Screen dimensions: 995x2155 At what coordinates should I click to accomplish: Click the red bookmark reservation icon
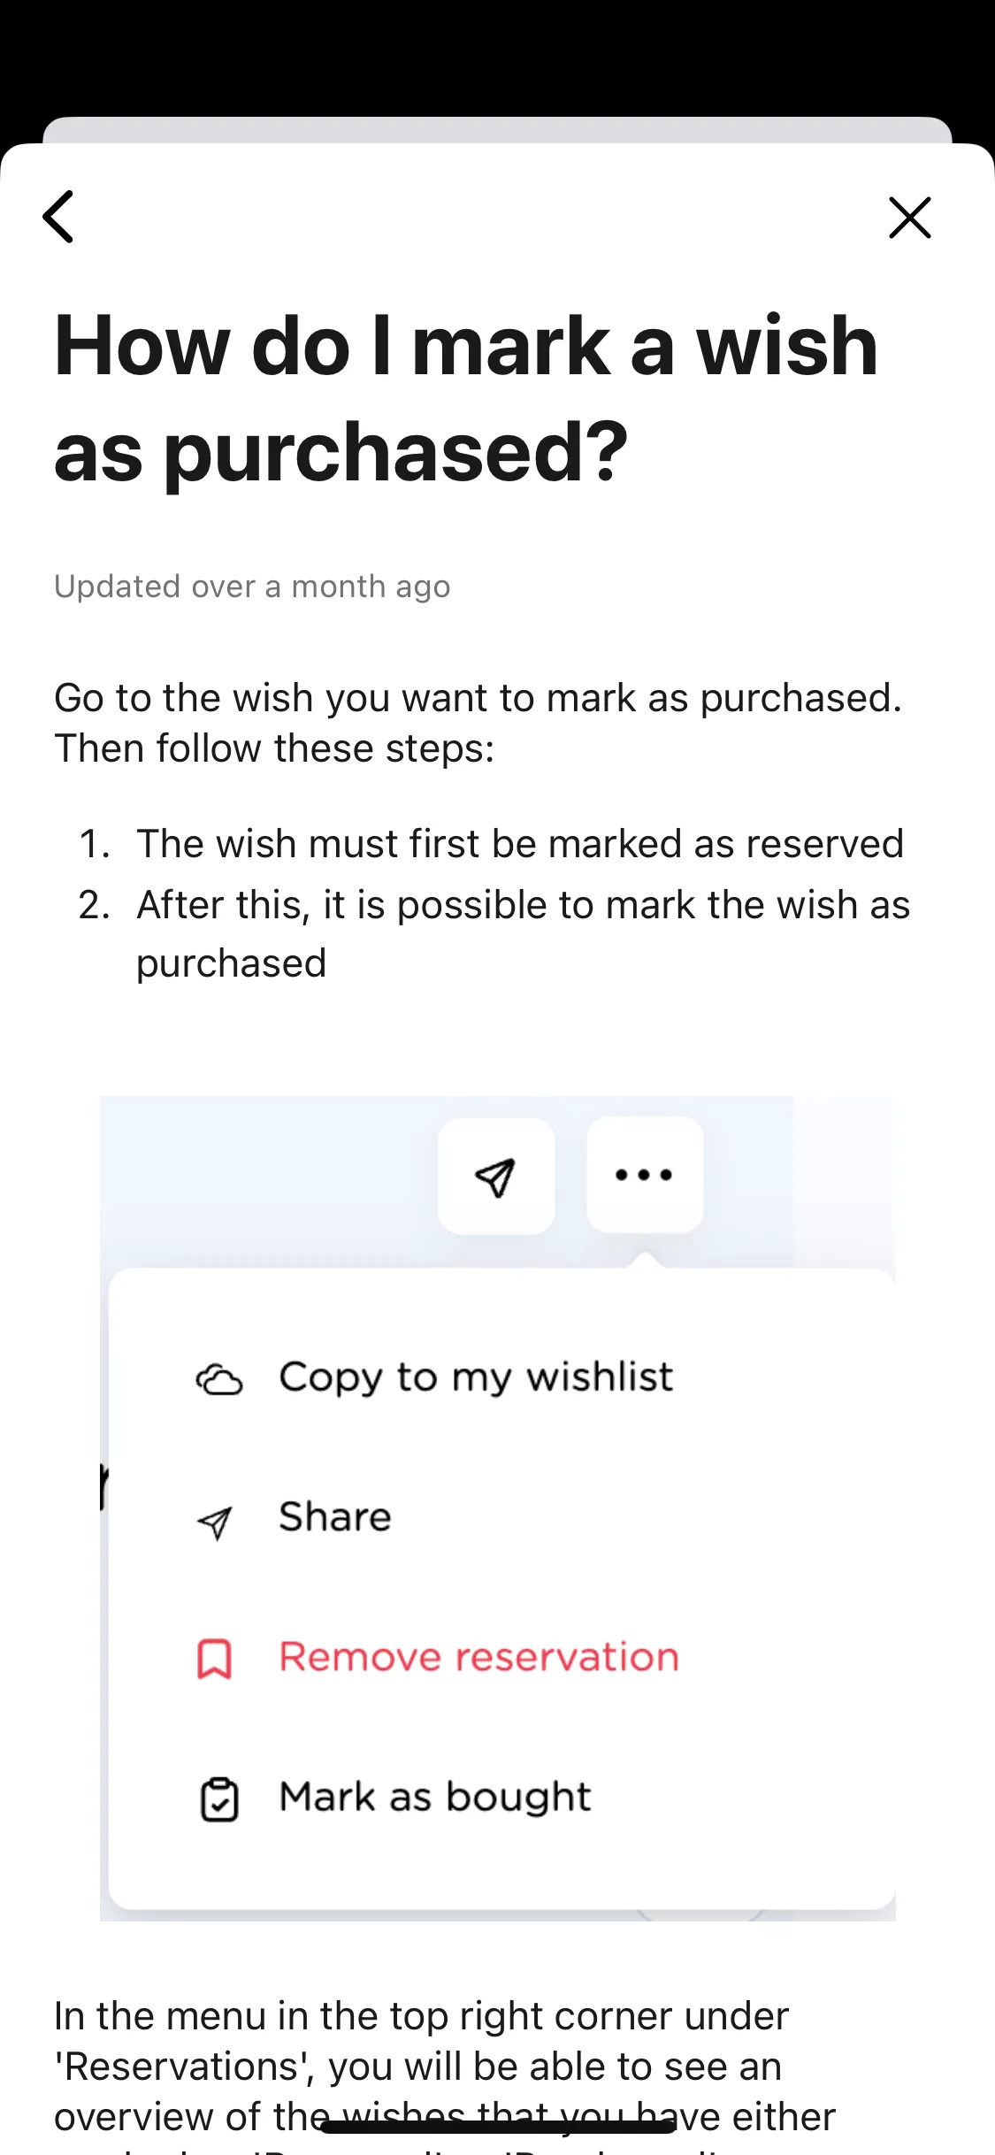click(214, 1659)
